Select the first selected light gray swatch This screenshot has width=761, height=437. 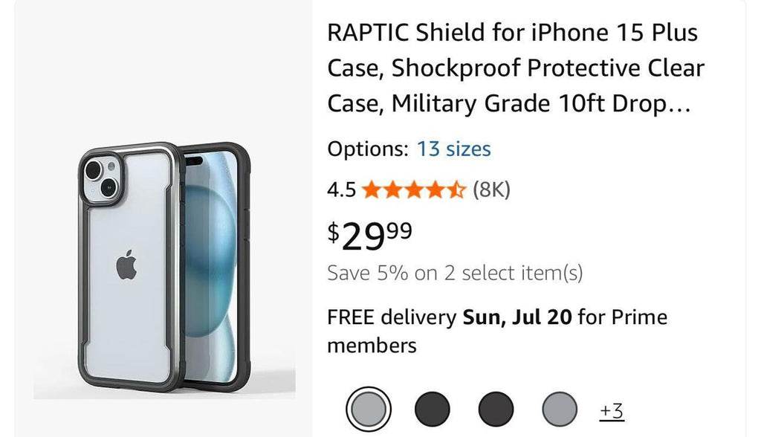tap(368, 410)
